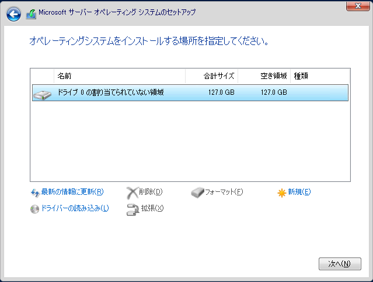
Task: Click the フォーマット(F) format link
Action: (x=224, y=192)
